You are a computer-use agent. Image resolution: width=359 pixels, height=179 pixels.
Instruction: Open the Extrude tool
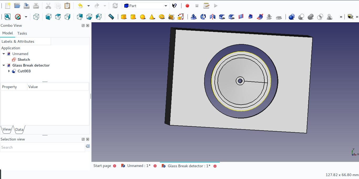[x=194, y=17]
